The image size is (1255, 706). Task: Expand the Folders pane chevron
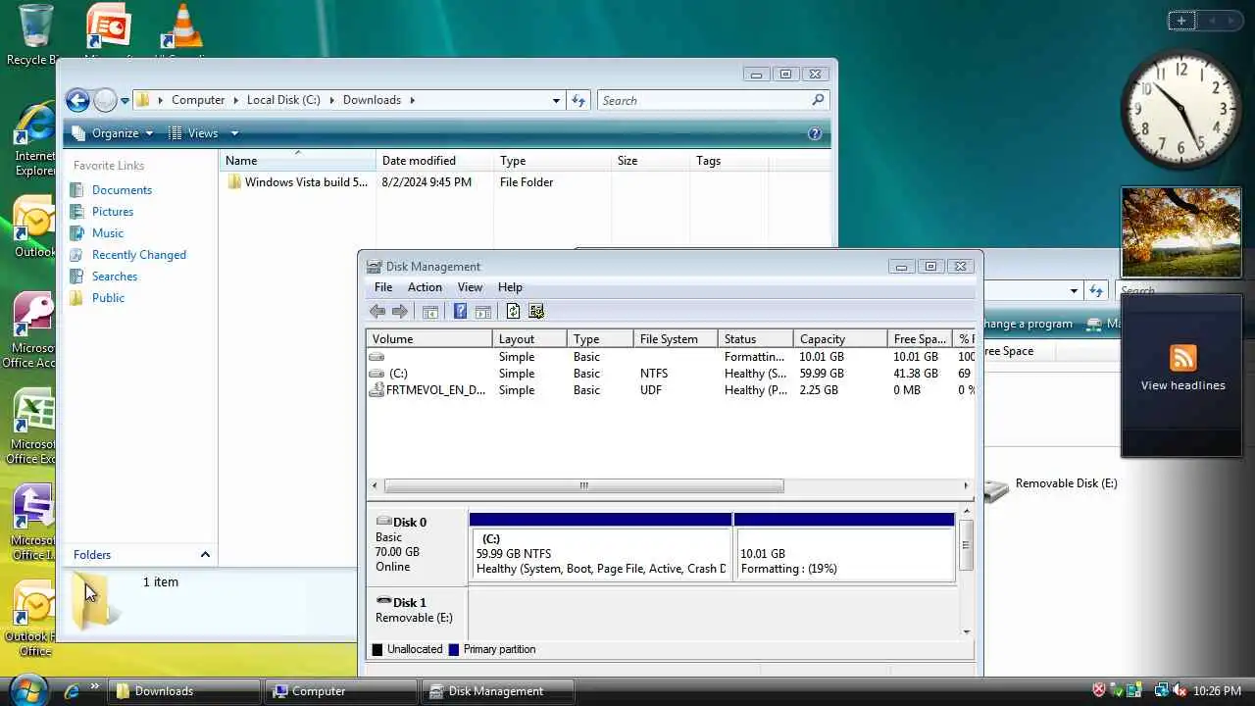pyautogui.click(x=205, y=555)
